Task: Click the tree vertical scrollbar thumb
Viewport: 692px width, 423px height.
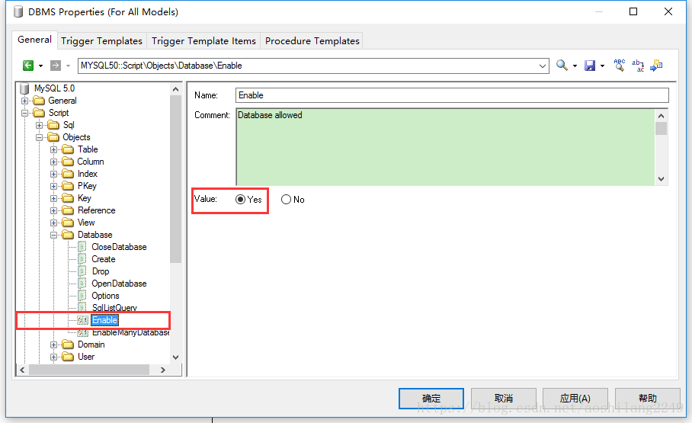Action: [x=175, y=179]
